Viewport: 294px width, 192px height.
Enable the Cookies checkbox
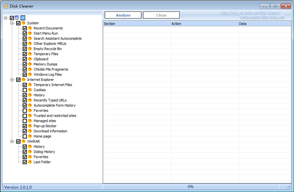(24, 90)
